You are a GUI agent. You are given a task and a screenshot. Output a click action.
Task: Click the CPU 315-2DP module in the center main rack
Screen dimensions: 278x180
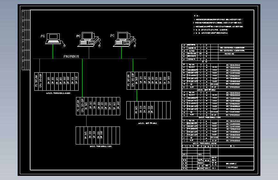82,106
